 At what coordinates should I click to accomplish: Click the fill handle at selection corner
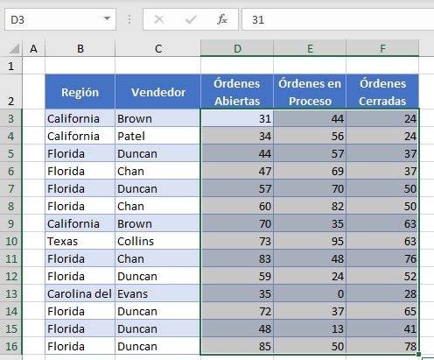pos(418,354)
